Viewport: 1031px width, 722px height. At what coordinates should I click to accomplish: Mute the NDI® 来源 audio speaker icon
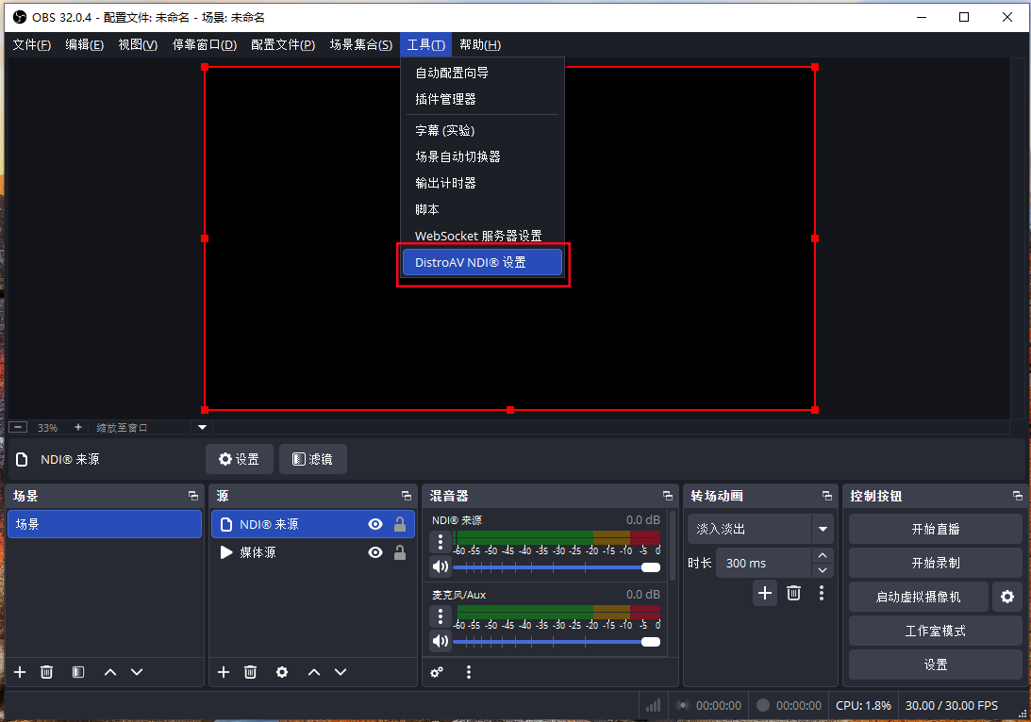(x=441, y=566)
